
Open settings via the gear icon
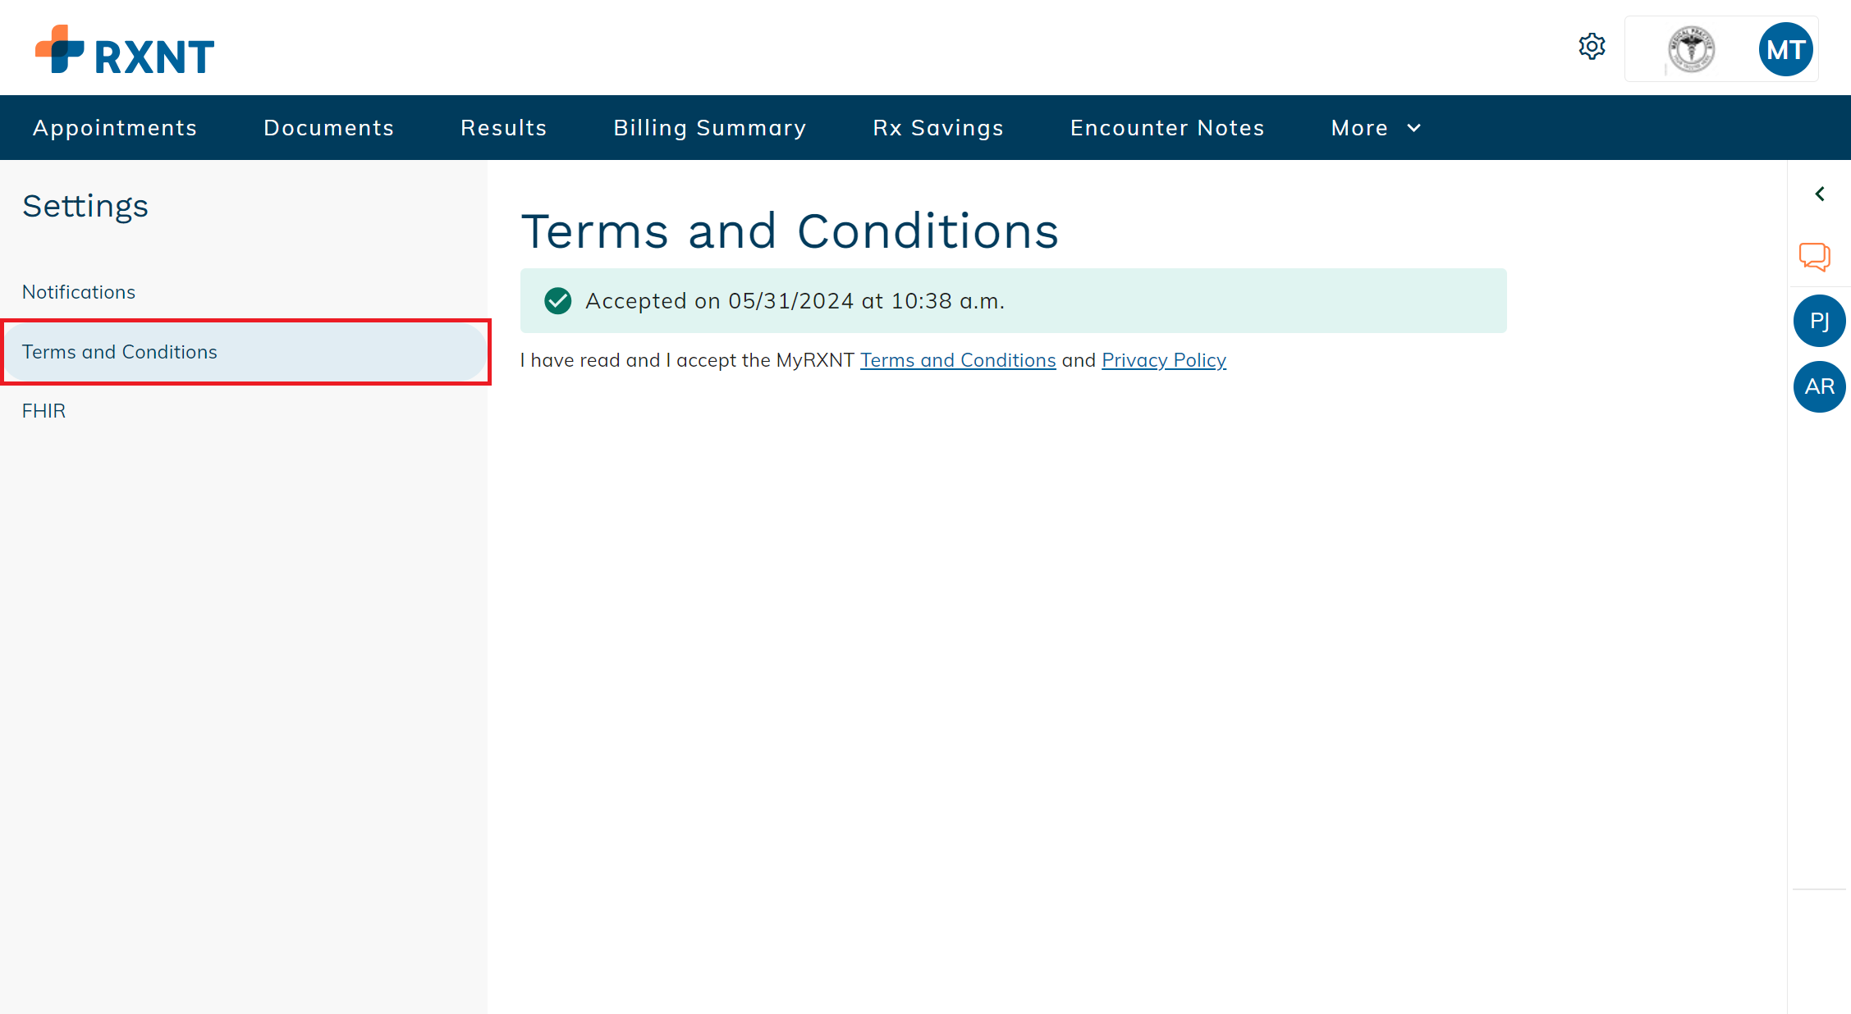[1592, 47]
